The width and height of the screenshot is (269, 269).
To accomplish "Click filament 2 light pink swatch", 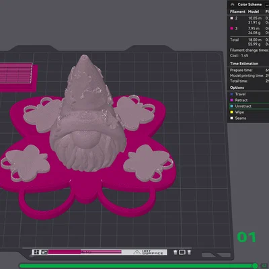I will pyautogui.click(x=232, y=18).
